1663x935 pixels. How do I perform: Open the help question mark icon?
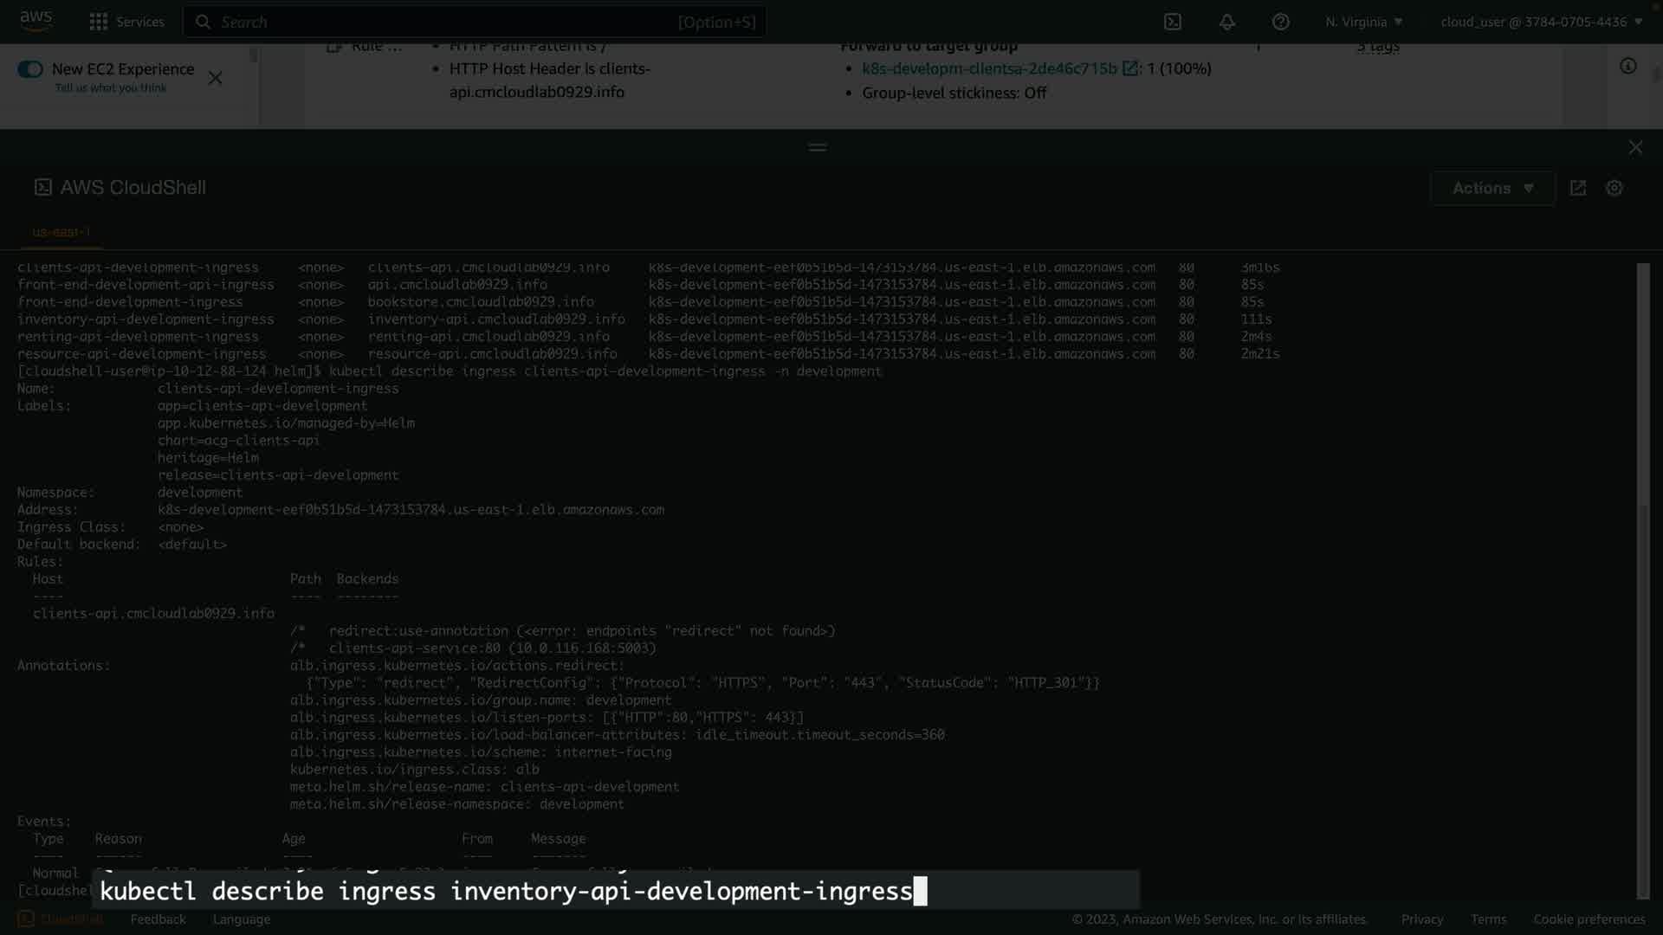click(x=1280, y=22)
